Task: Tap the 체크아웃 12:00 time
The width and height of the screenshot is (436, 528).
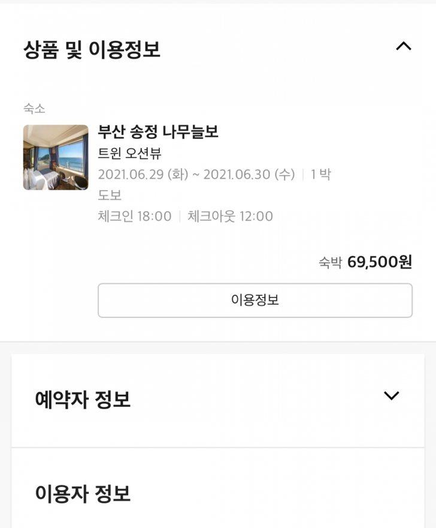Action: point(230,216)
